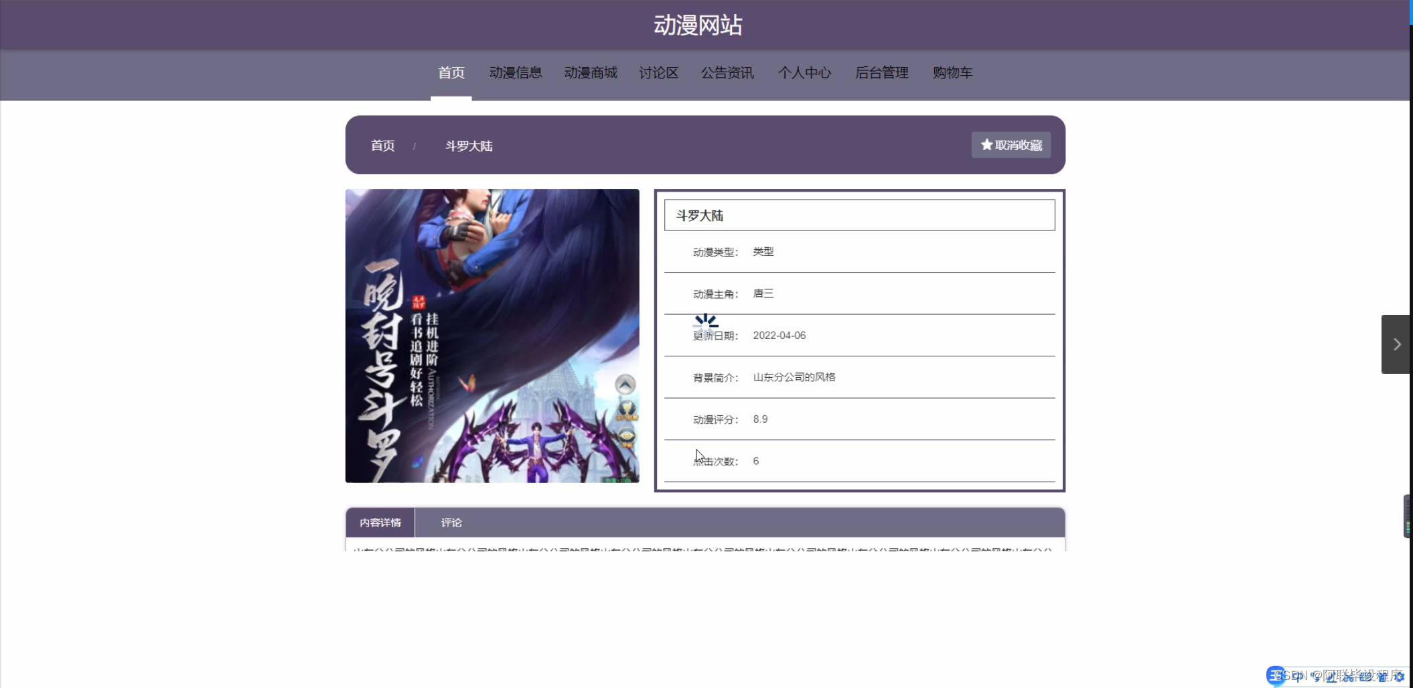Viewport: 1413px width, 688px height.
Task: Open the 购物车 page
Action: tap(952, 73)
